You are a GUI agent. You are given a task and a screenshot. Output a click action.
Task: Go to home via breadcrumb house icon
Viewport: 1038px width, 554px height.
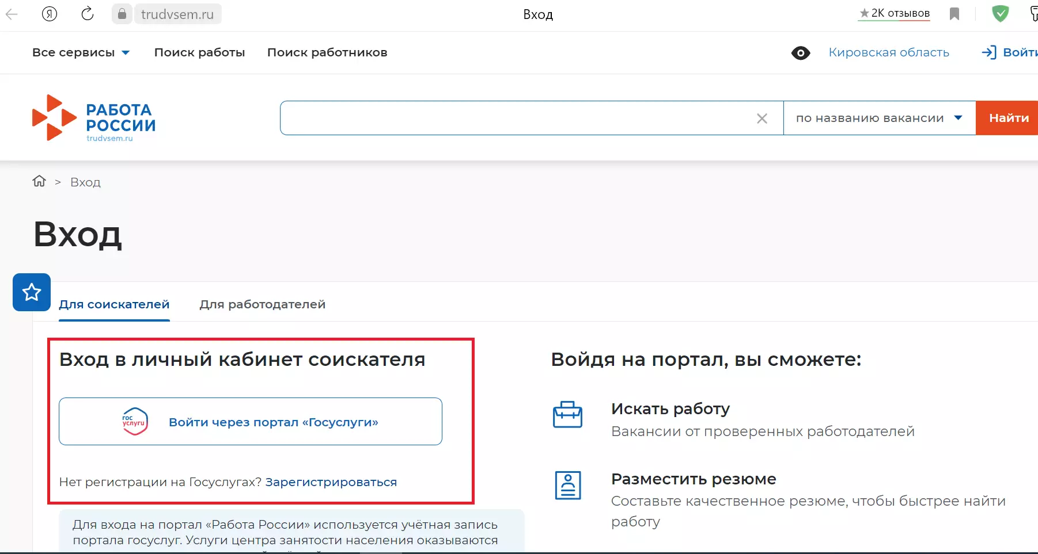click(x=39, y=181)
